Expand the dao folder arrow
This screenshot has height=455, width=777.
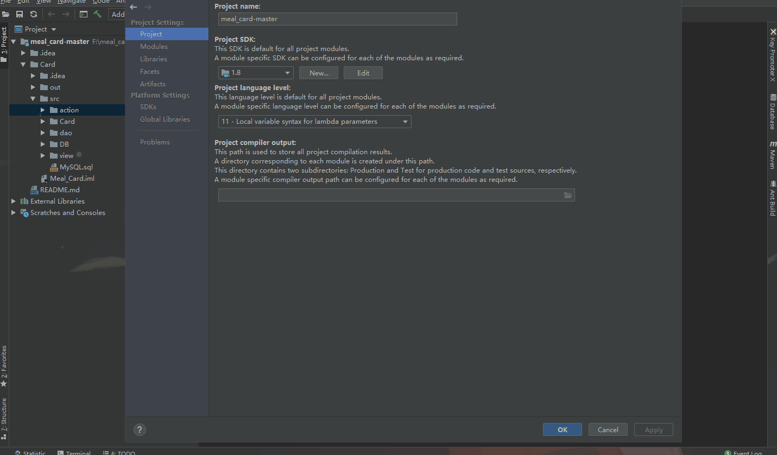click(43, 133)
